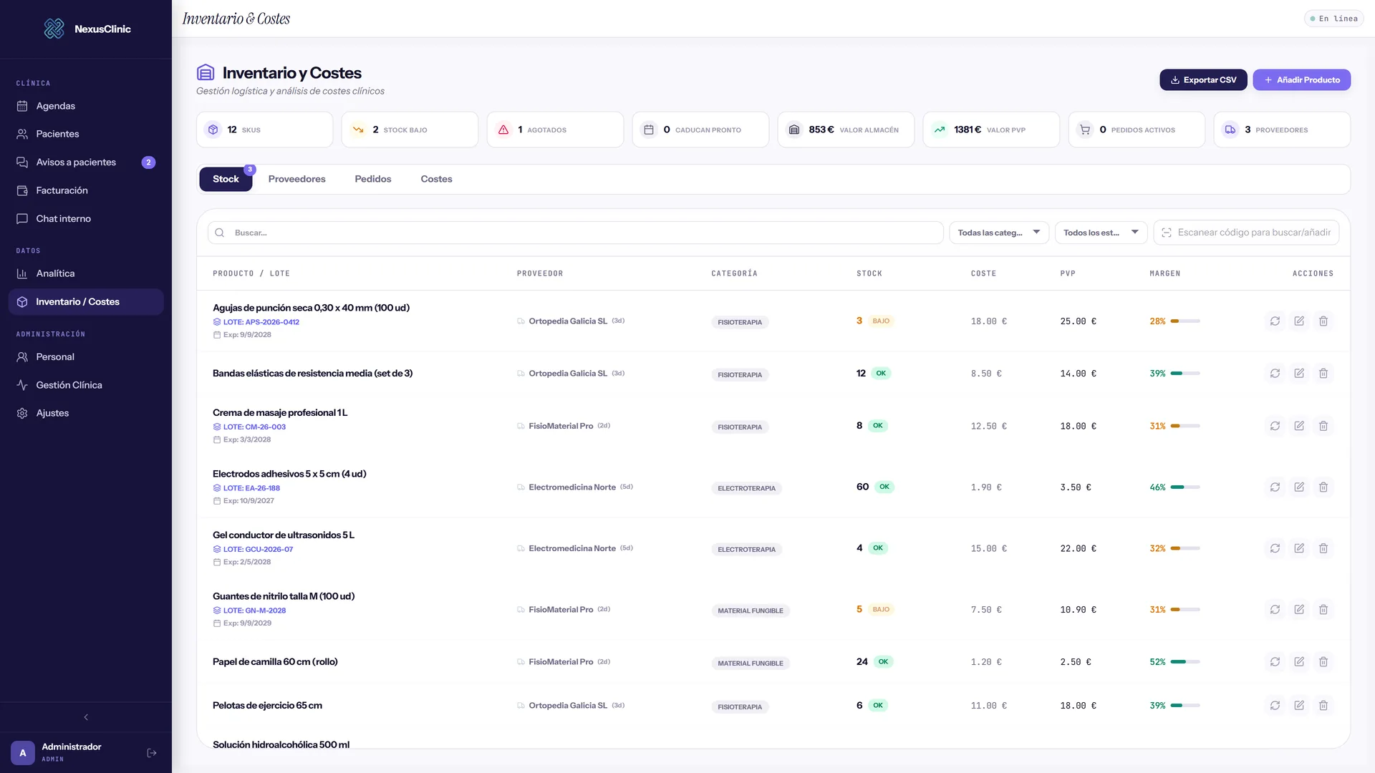Image resolution: width=1375 pixels, height=773 pixels.
Task: Delete the Crema de masaje profesional 1 L row
Action: coord(1323,426)
